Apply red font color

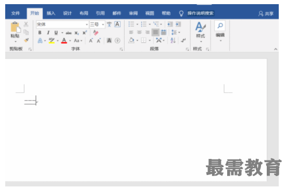coord(64,41)
